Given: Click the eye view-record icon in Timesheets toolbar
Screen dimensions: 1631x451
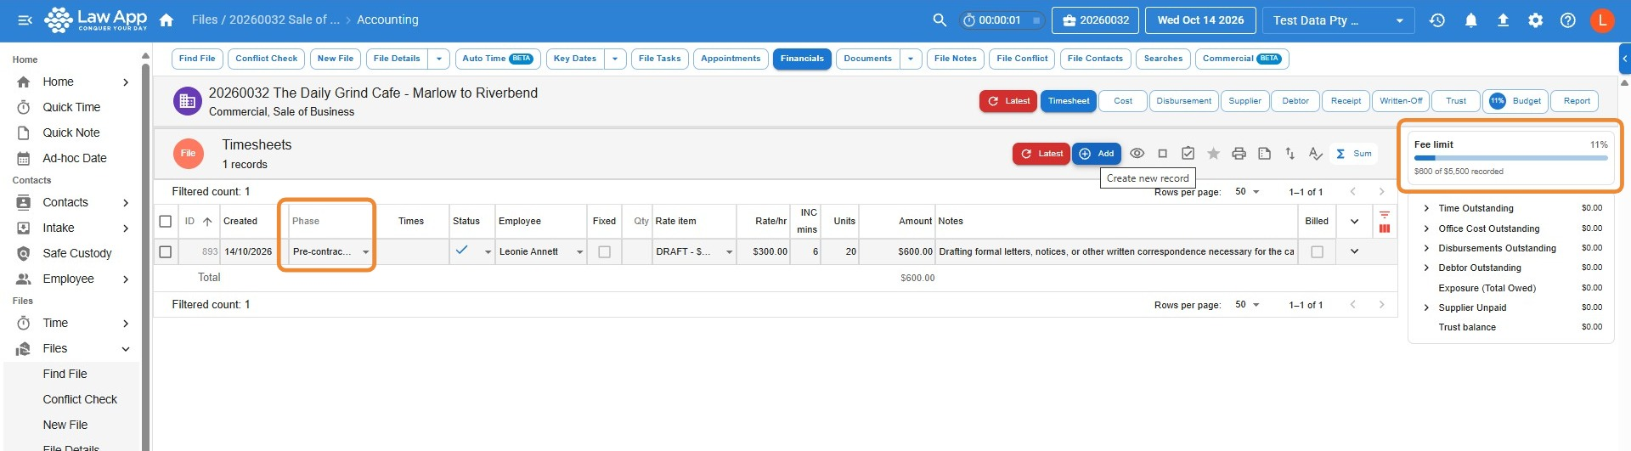Looking at the screenshot, I should coord(1137,154).
